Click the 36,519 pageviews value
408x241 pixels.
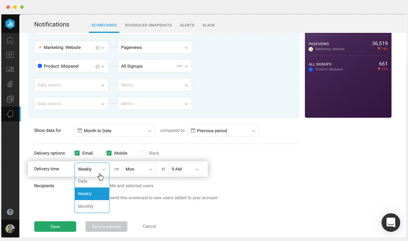380,43
